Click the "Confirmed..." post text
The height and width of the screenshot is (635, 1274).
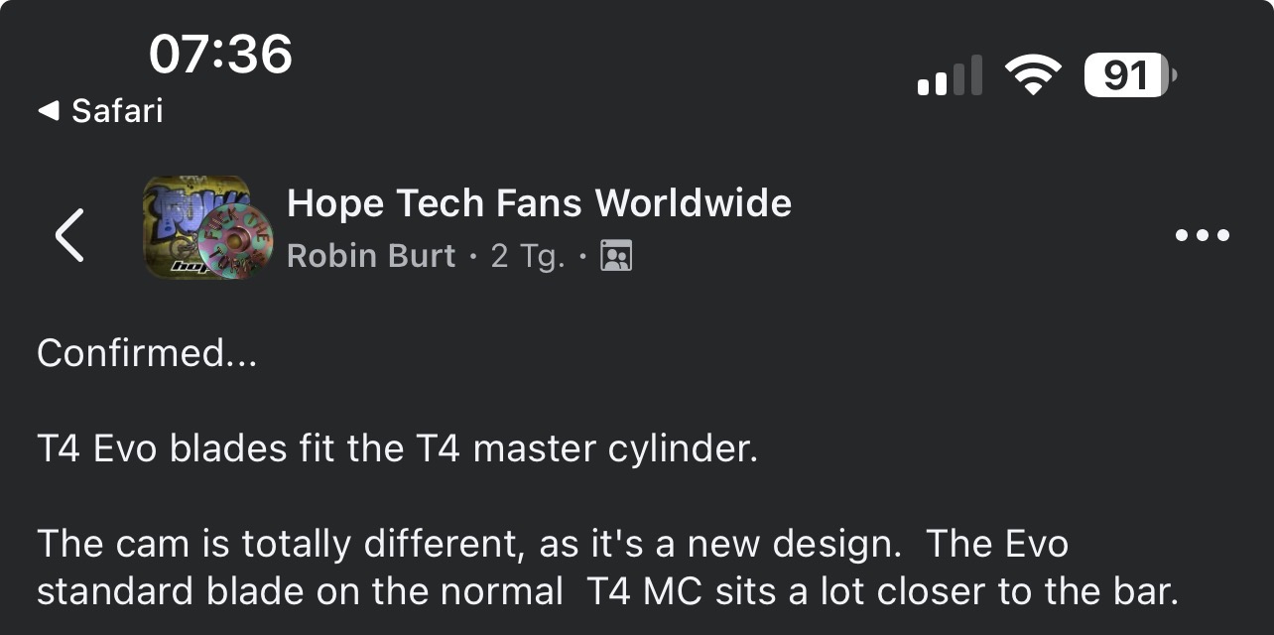(147, 354)
